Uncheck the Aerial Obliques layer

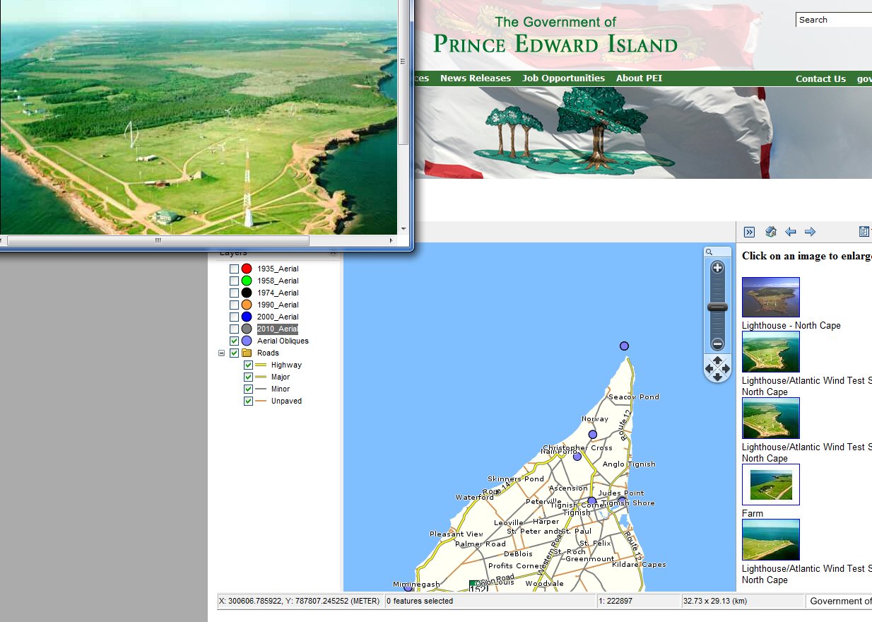(234, 341)
